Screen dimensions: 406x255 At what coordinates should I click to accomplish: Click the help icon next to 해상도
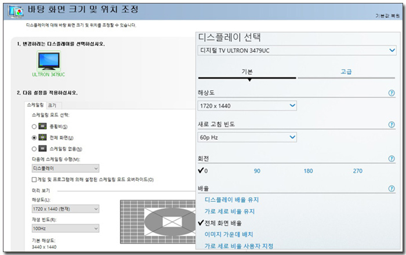point(391,93)
